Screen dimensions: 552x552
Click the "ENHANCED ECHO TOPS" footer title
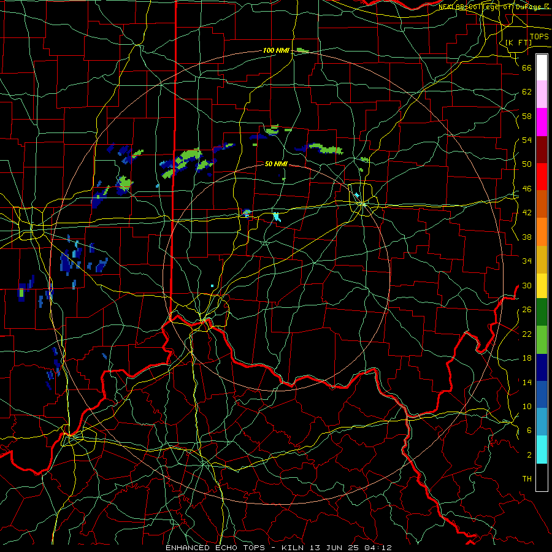tap(215, 548)
